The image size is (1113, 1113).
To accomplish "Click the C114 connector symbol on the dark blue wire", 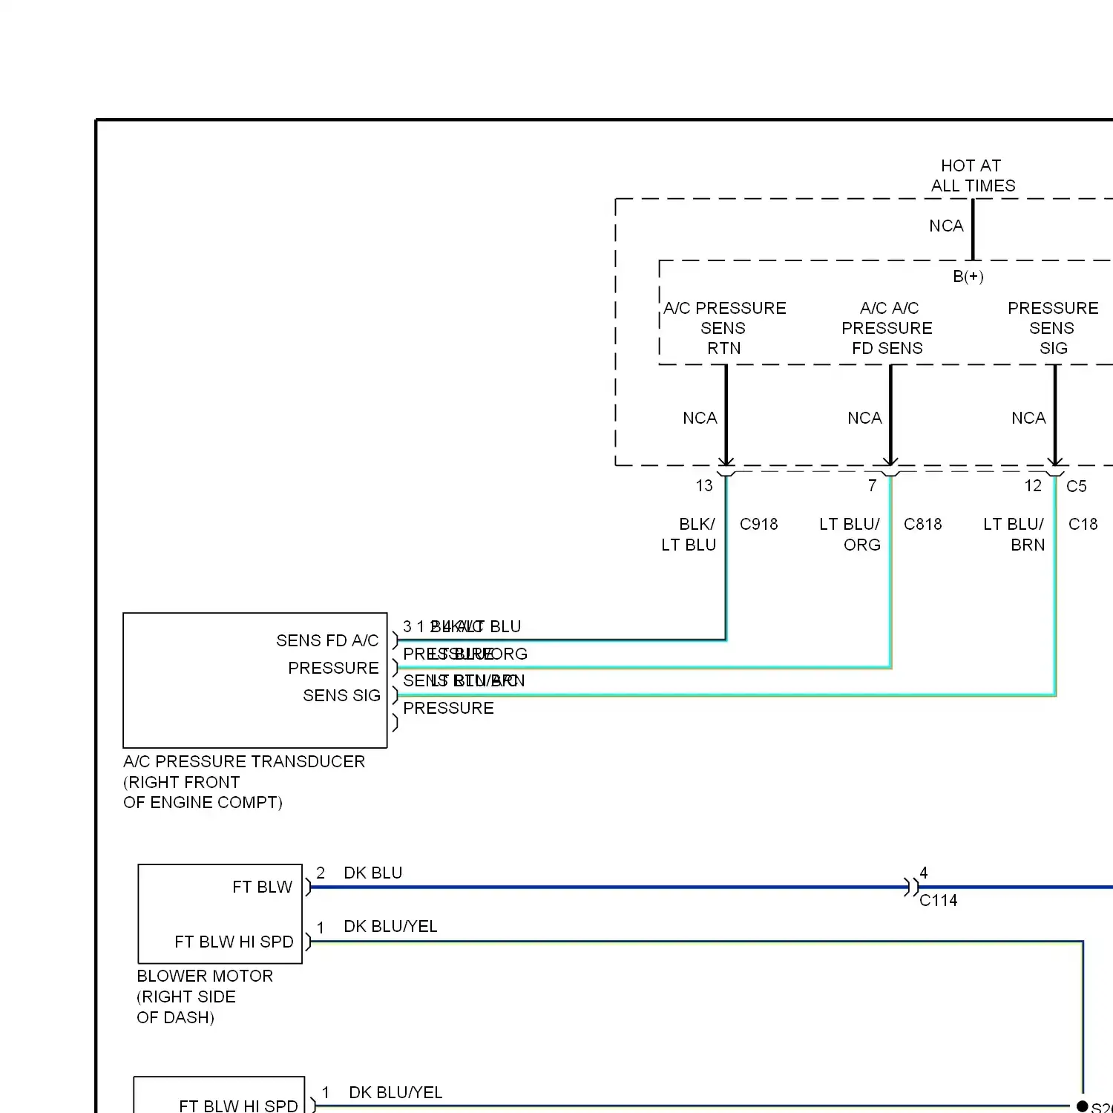I will click(912, 887).
